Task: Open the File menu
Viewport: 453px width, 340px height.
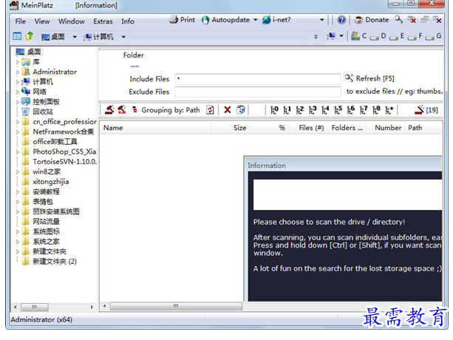Action: (20, 21)
